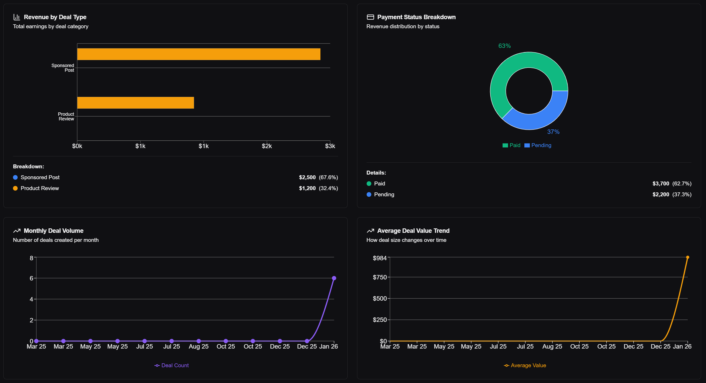706x383 pixels.
Task: Click the Average Value legend label
Action: (x=528, y=365)
